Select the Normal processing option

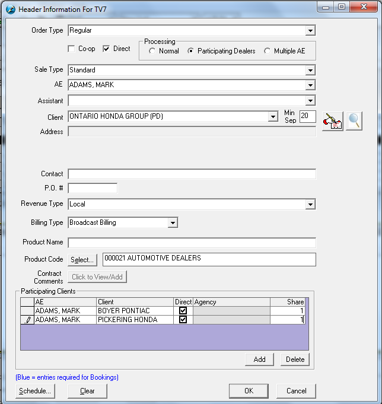pyautogui.click(x=152, y=51)
